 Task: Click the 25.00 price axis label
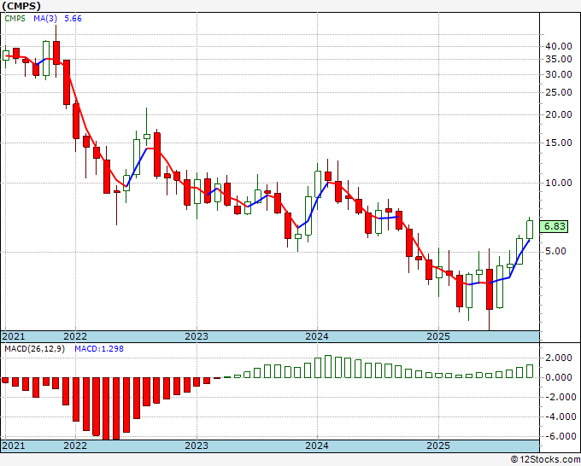click(x=559, y=92)
